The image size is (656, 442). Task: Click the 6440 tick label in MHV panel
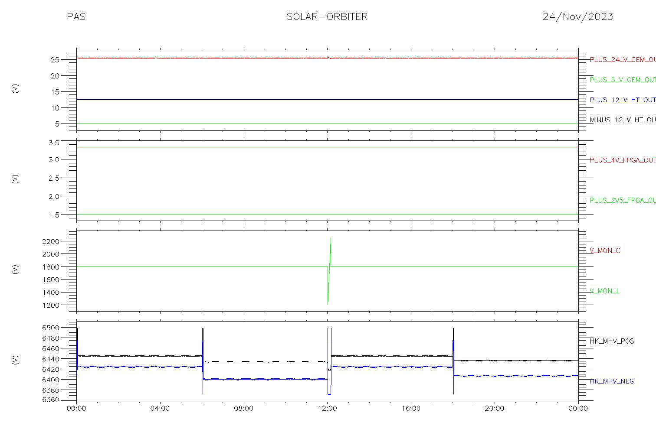click(51, 359)
